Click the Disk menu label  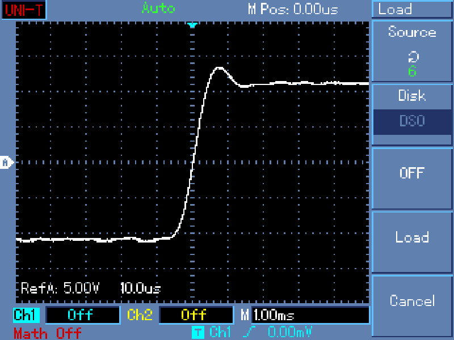pyautogui.click(x=412, y=95)
